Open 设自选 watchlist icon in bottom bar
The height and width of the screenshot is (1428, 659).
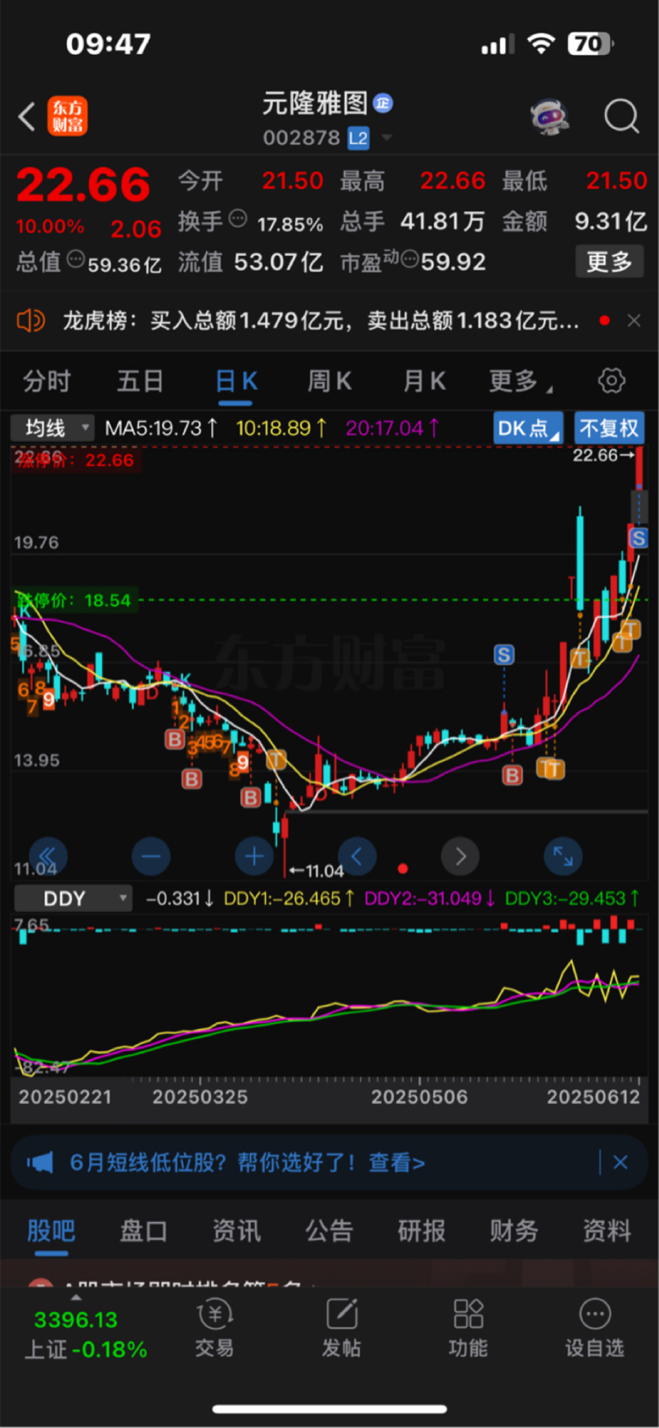coord(595,1328)
